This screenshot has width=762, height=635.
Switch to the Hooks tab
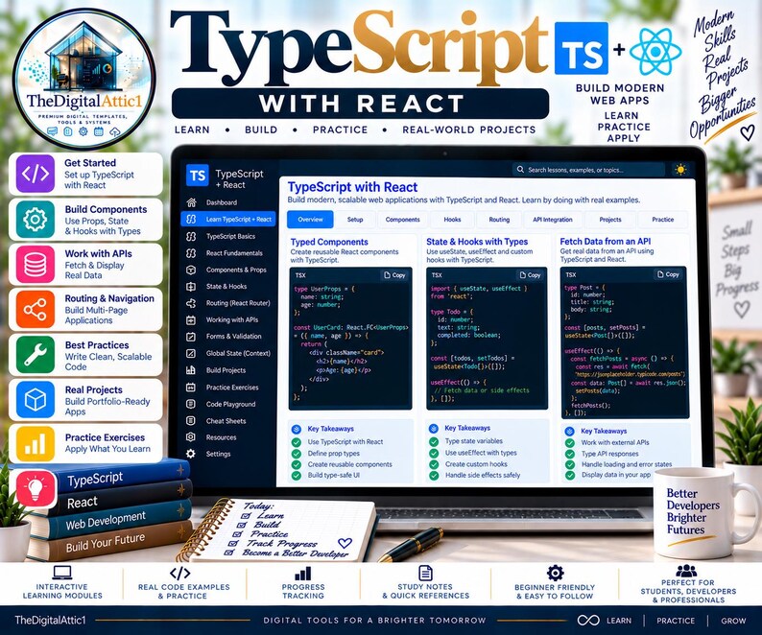click(x=452, y=220)
